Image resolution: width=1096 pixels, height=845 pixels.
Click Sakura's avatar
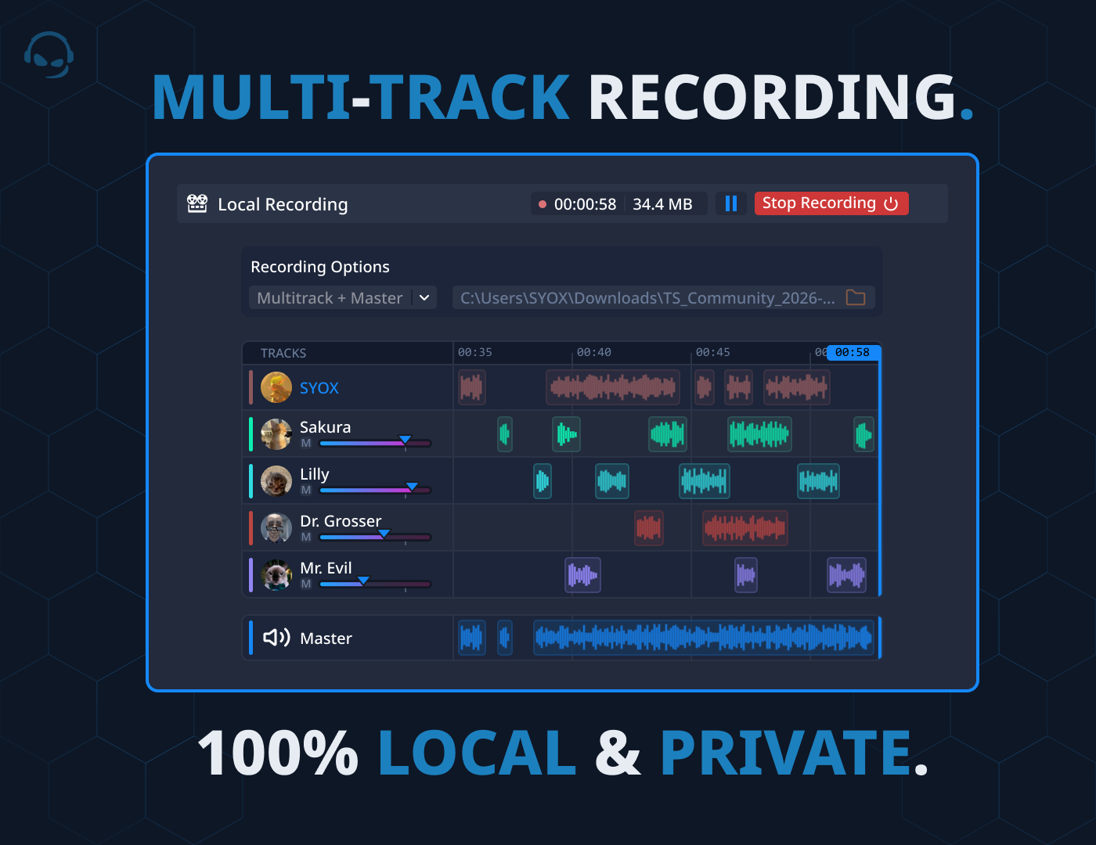pos(276,434)
